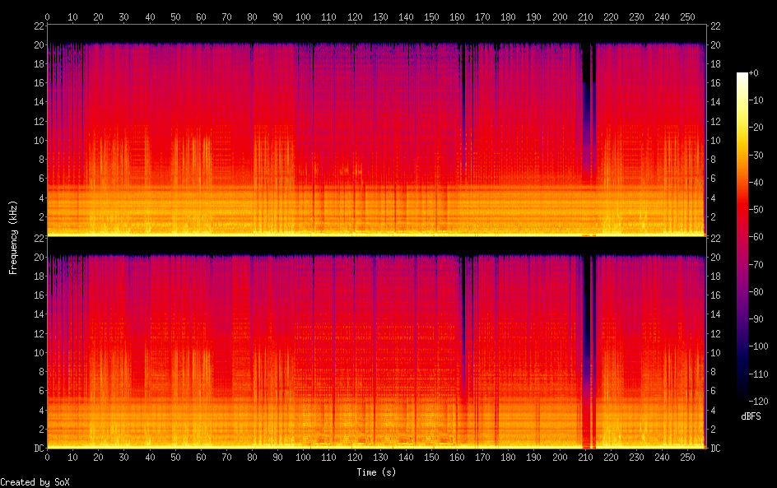
Task: Click the 10 kHz label right of lower channel
Action: coord(716,353)
